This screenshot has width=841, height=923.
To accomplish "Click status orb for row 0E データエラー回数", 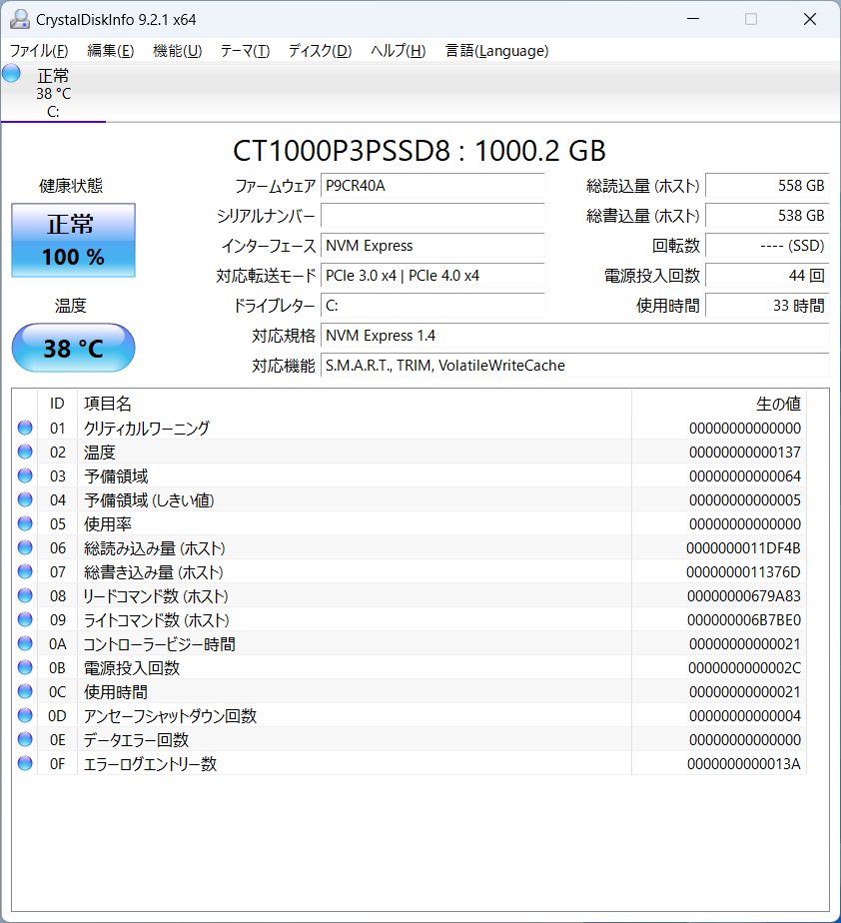I will tap(25, 739).
